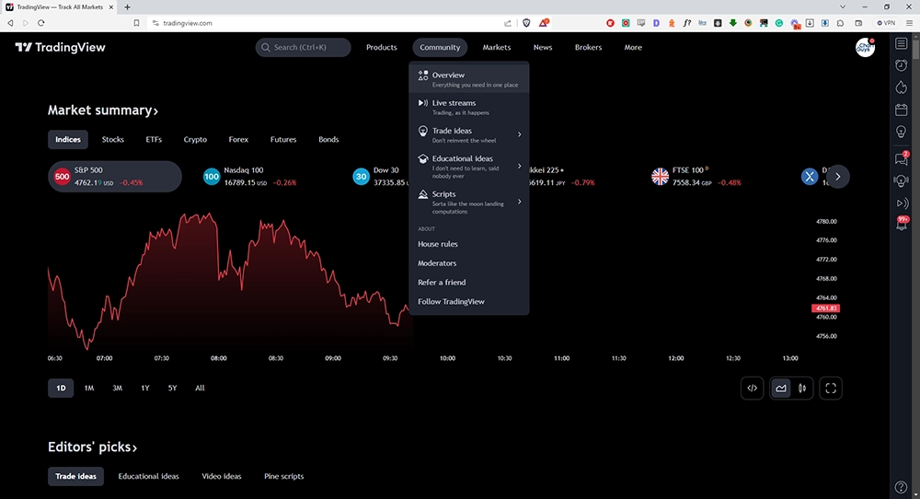Switch chart to candlestick style
Image resolution: width=920 pixels, height=499 pixels.
point(802,388)
